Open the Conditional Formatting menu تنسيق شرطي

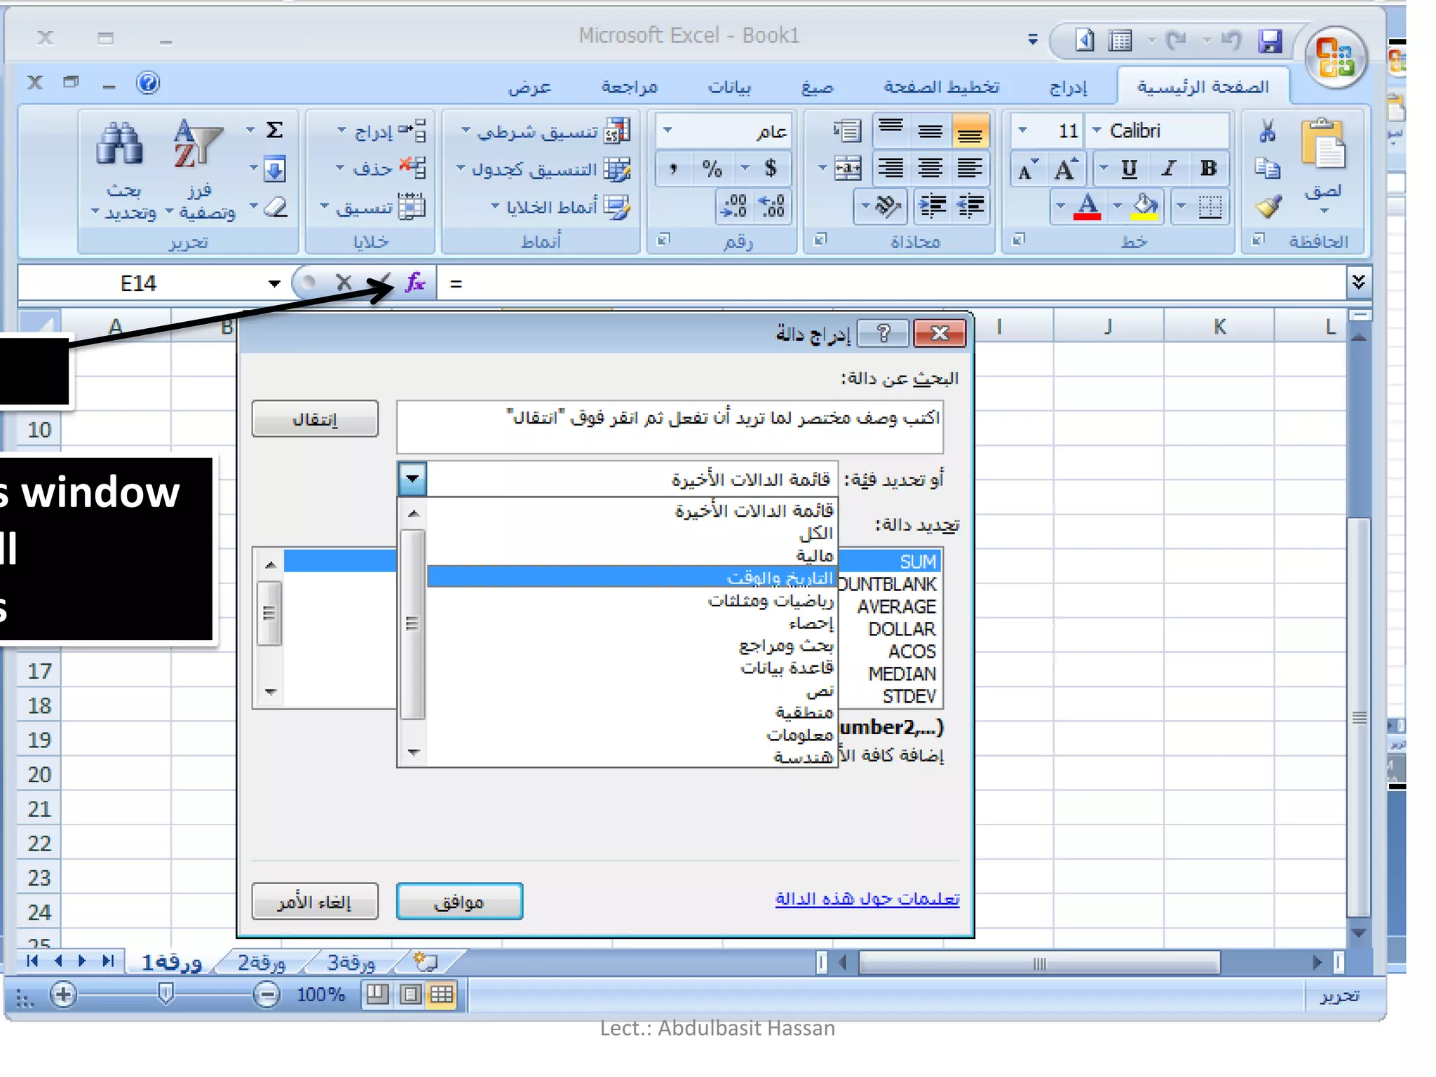[x=546, y=132]
